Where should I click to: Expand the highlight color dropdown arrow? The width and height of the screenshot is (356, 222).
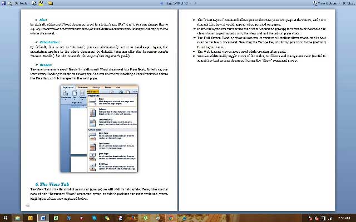(x=45, y=3)
